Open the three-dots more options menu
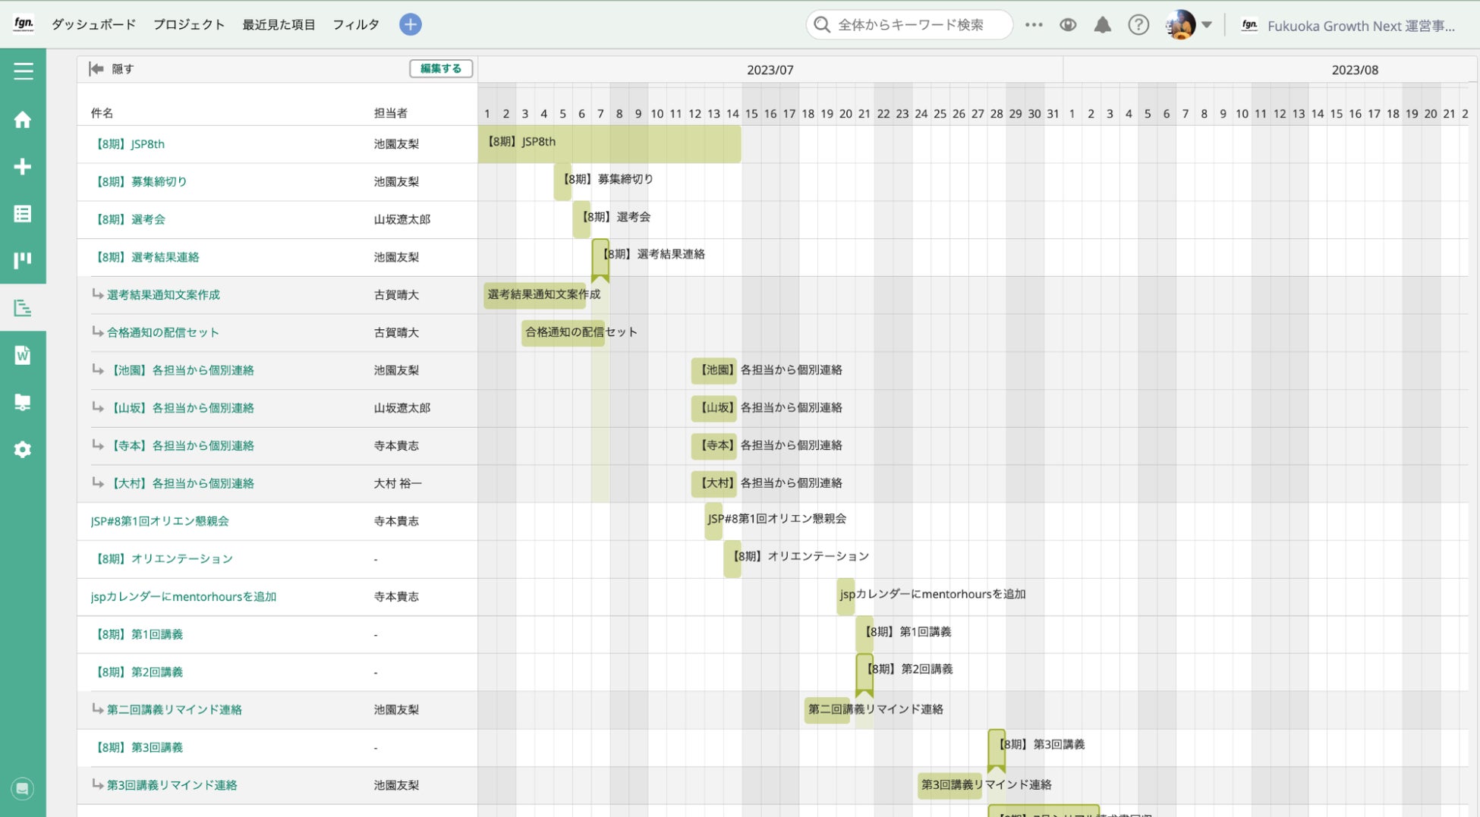1480x817 pixels. [x=1034, y=25]
